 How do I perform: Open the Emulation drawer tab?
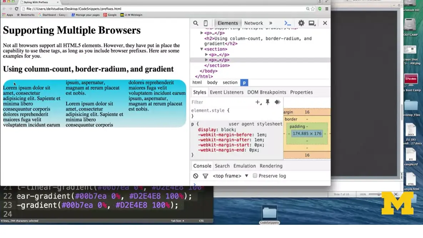[x=245, y=166]
